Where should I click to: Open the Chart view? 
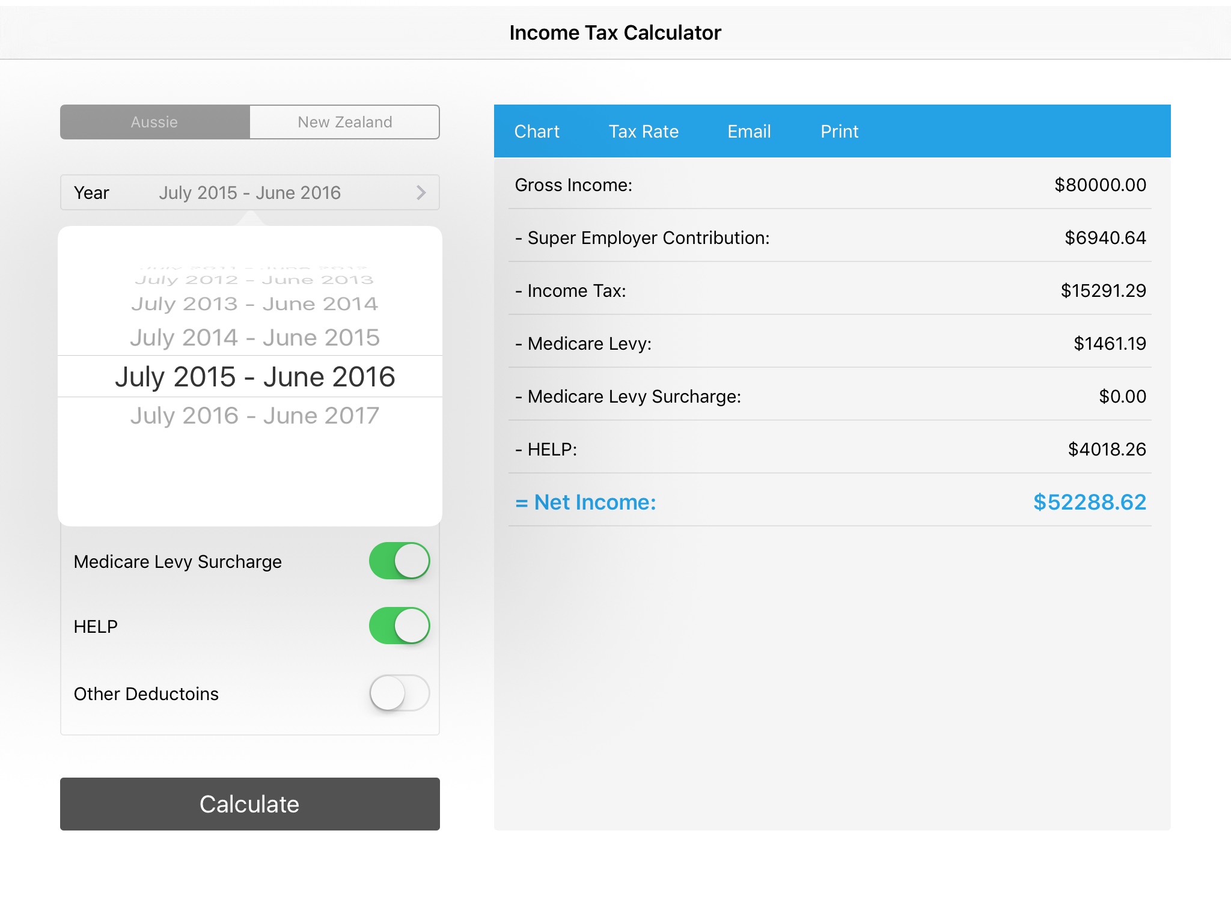(537, 132)
